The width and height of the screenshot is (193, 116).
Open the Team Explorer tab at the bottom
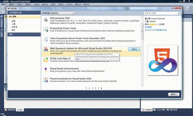click(159, 110)
